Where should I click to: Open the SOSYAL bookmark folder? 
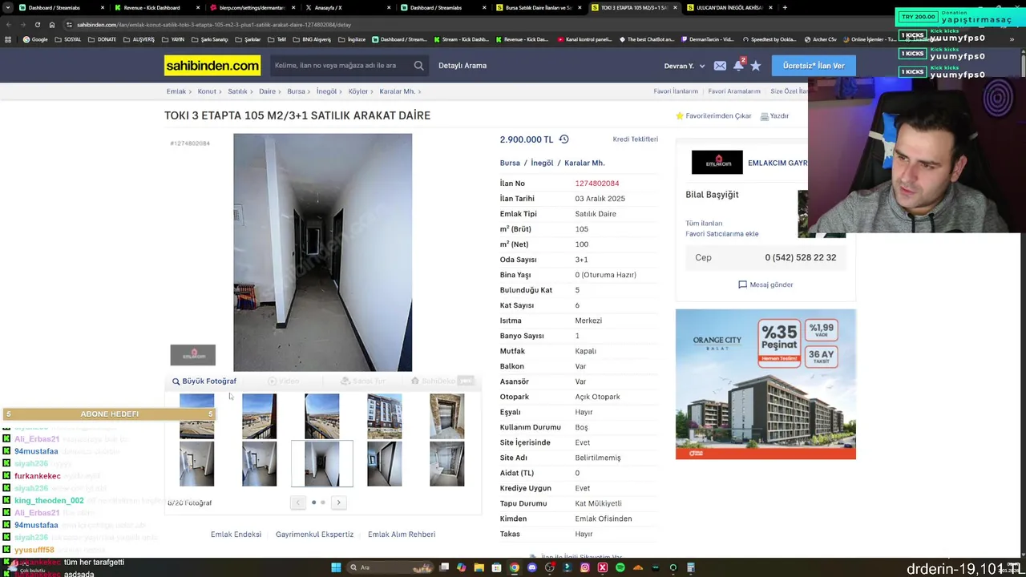68,39
